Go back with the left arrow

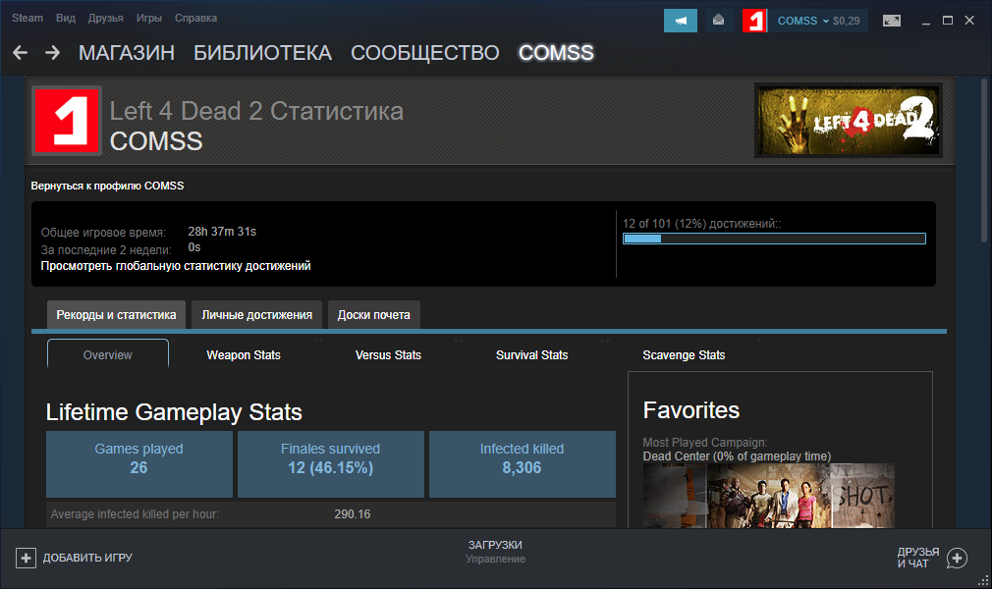(x=21, y=52)
